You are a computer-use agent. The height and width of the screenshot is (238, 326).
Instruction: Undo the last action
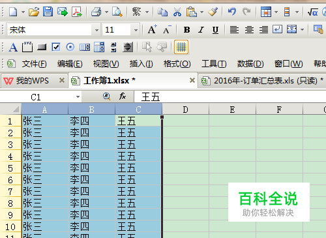tap(232, 12)
